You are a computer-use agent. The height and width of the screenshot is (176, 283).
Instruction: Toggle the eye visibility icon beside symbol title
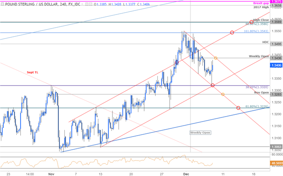[87, 4]
